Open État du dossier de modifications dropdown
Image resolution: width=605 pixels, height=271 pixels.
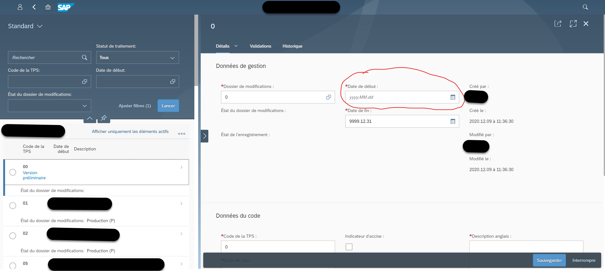(x=50, y=106)
